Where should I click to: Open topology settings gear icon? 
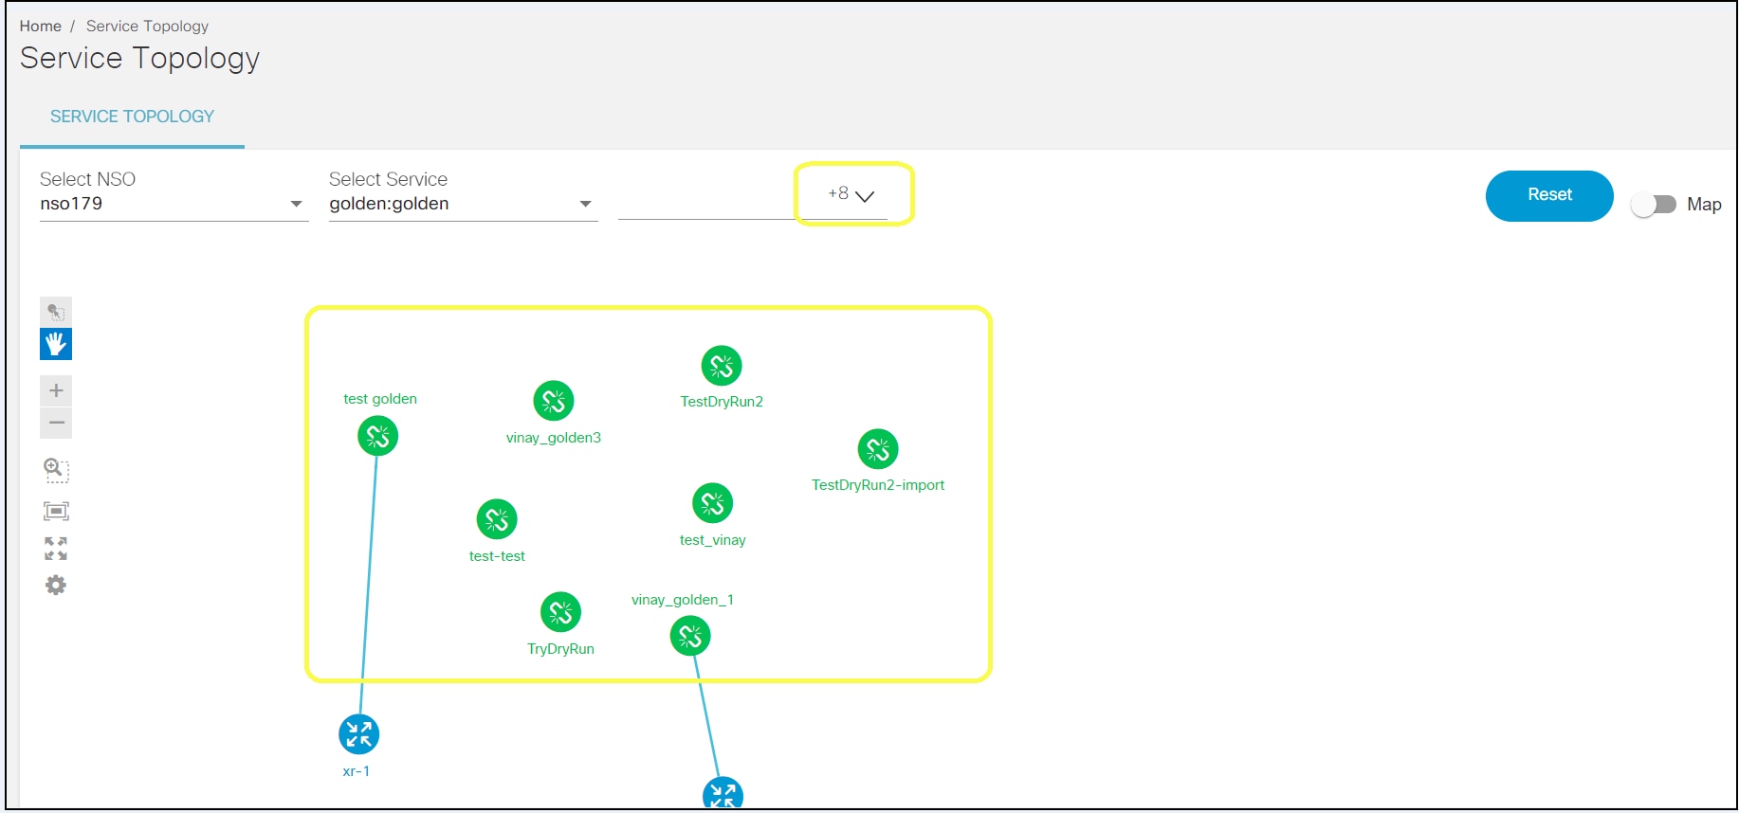coord(56,586)
